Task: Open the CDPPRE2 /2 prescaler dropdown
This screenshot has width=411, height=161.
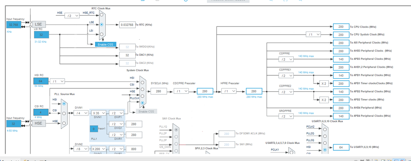Action: click(286, 92)
